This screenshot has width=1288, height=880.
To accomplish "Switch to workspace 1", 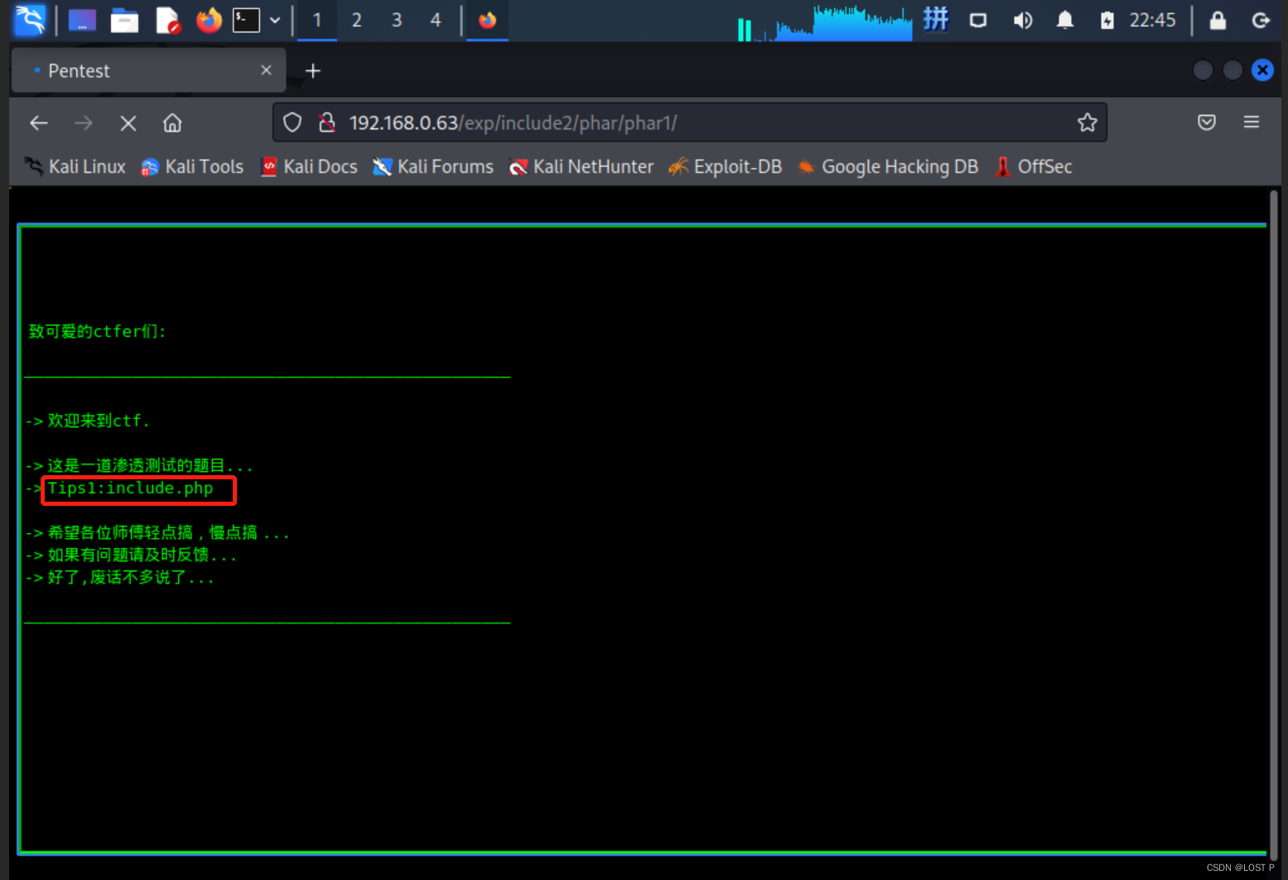I will click(317, 20).
